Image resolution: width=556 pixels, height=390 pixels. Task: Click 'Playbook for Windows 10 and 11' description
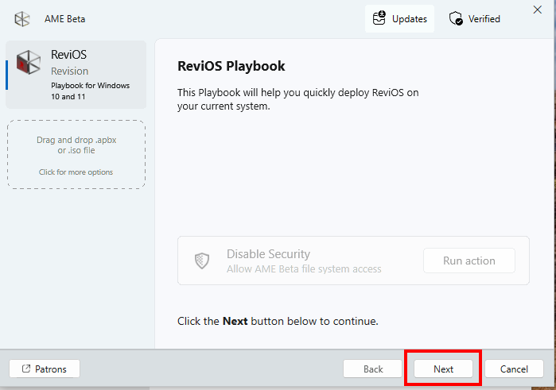91,91
